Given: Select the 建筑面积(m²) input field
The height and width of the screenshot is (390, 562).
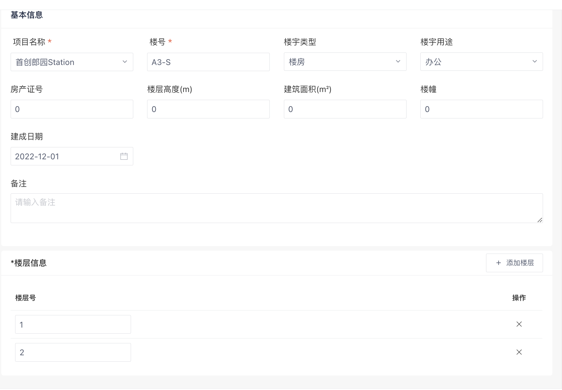Looking at the screenshot, I should click(x=345, y=109).
